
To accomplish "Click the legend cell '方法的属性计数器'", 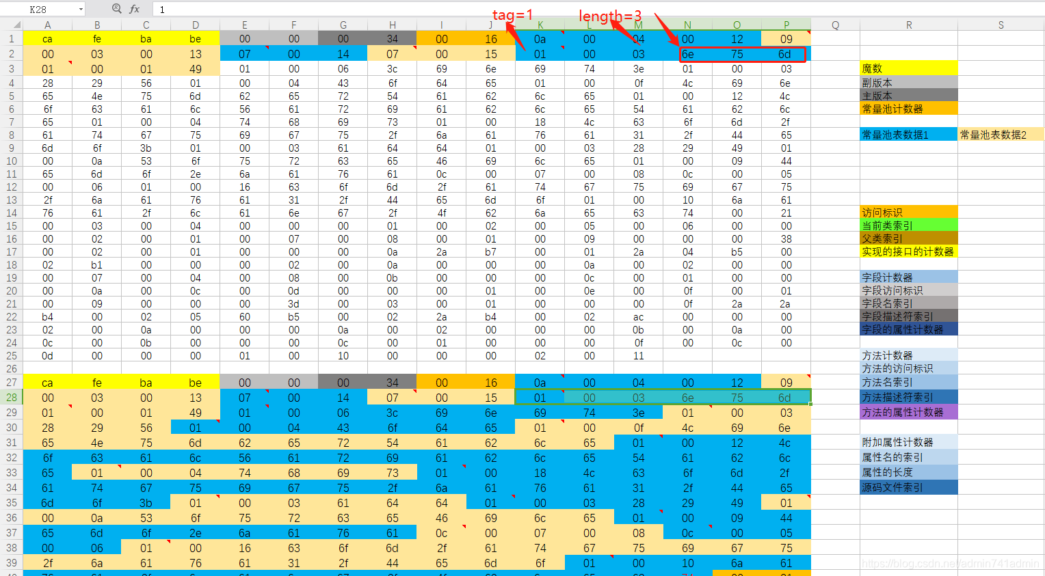I will [909, 412].
